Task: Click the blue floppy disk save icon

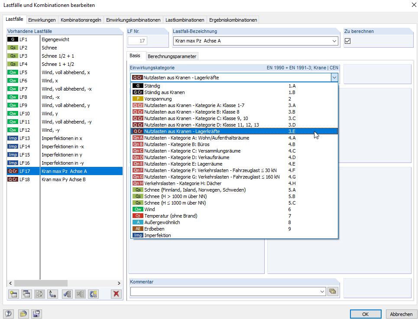Action: [36, 314]
